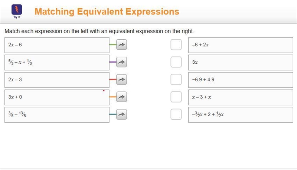Select the left expression 2x – 6
The height and width of the screenshot is (170, 297).
pyautogui.click(x=57, y=45)
